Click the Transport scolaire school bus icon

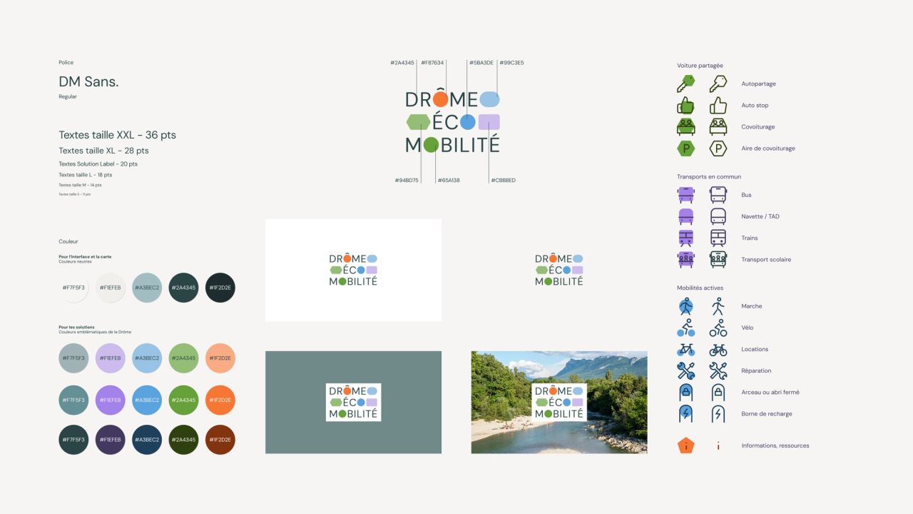coord(685,259)
